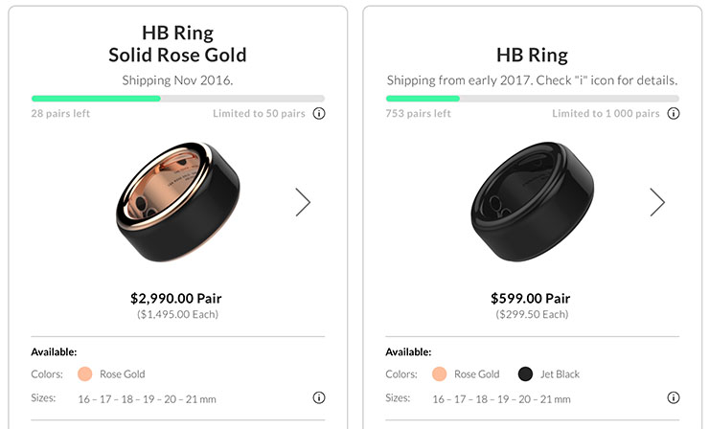Click the 28 pairs left progress bar
This screenshot has width=709, height=429.
click(177, 98)
